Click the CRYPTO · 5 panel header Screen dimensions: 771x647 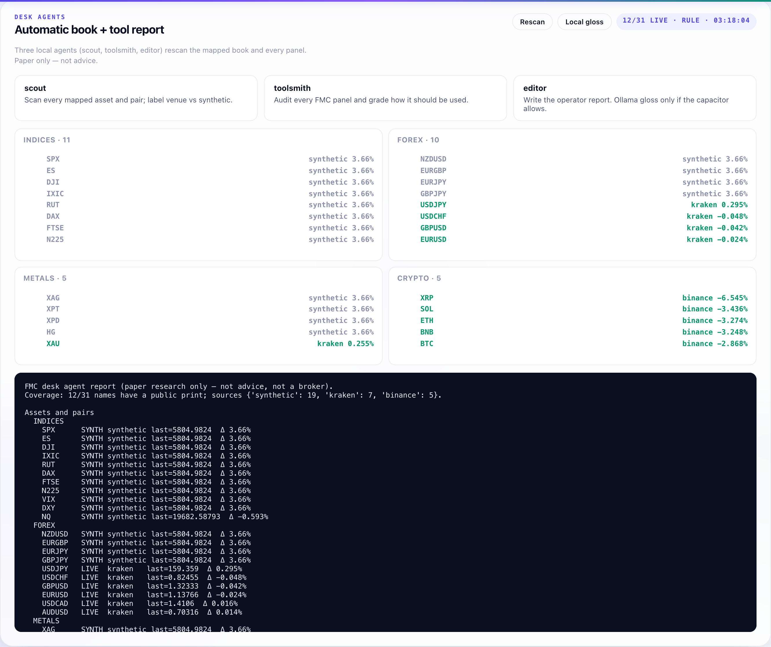[x=419, y=278]
